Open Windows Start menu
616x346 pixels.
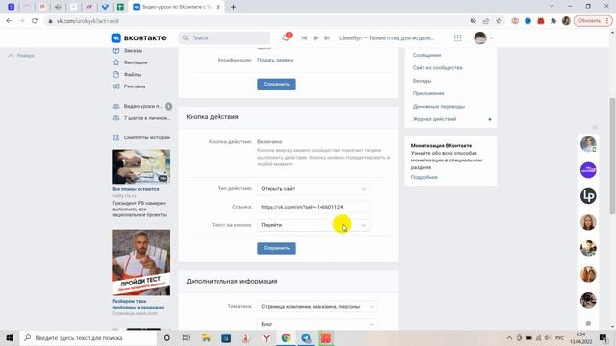pos(10,337)
